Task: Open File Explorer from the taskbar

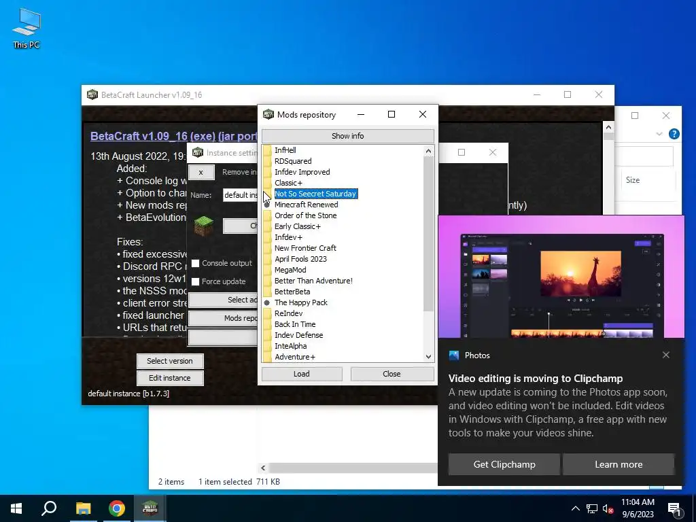Action: point(83,508)
